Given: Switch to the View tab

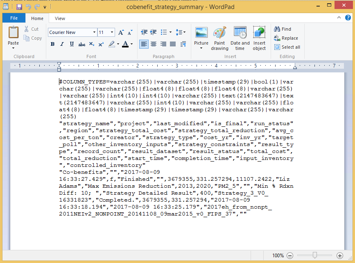Looking at the screenshot, I should [x=60, y=18].
